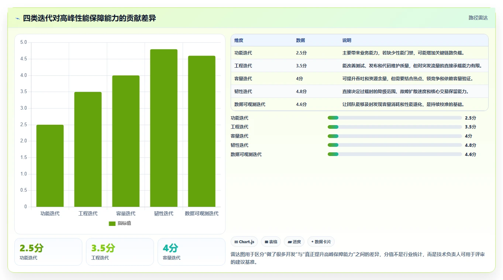The image size is (503, 280).
Task: Click 容量迭代 cell in the table
Action: [243, 79]
